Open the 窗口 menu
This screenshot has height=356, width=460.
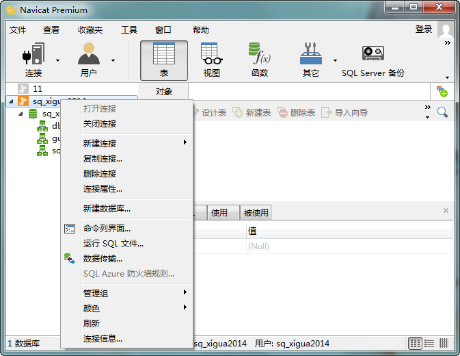click(x=163, y=29)
